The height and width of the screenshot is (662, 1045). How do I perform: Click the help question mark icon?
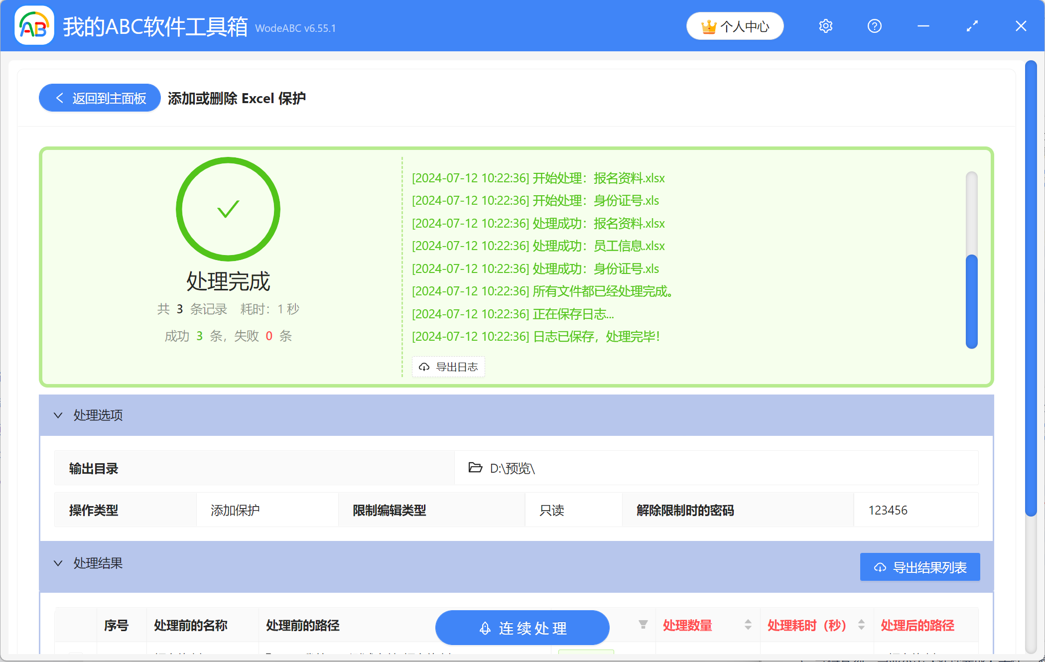pyautogui.click(x=874, y=26)
